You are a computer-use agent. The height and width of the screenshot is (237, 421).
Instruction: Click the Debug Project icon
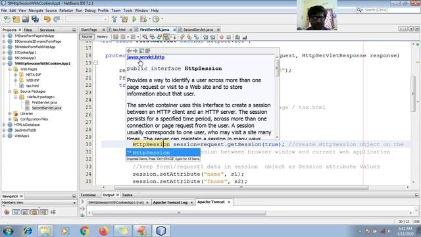143,19
